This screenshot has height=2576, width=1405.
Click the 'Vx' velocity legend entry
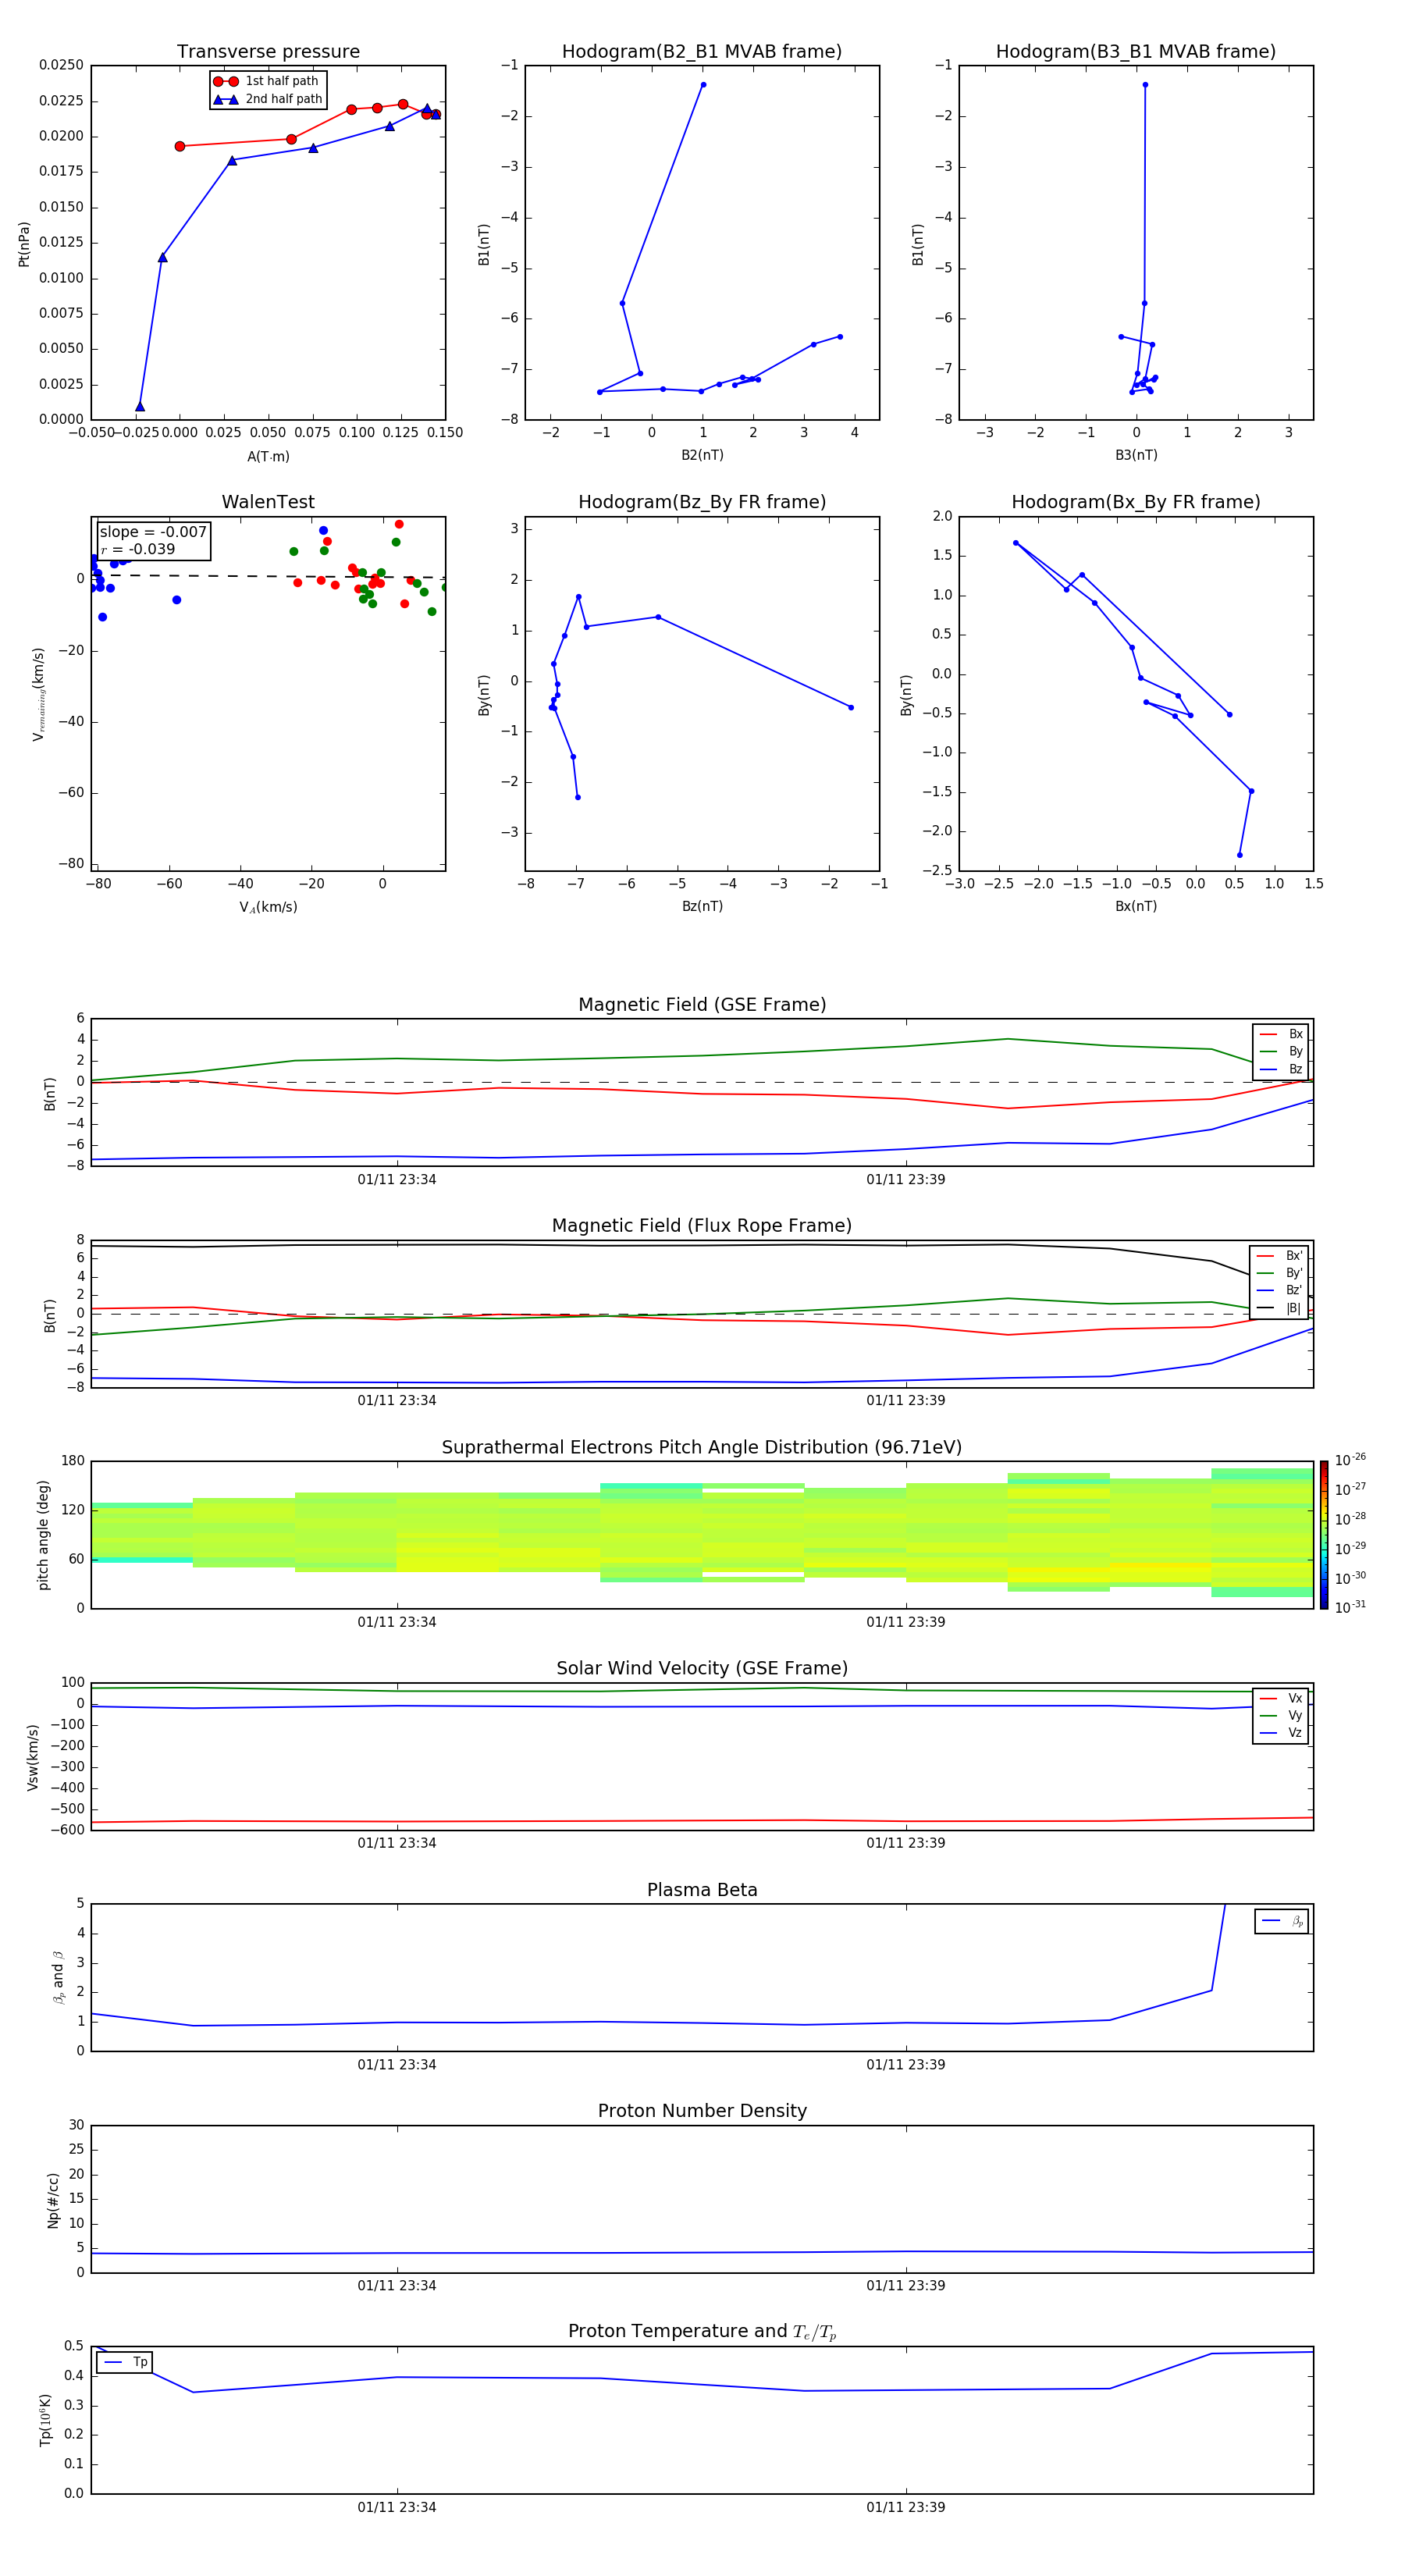coord(1281,1699)
